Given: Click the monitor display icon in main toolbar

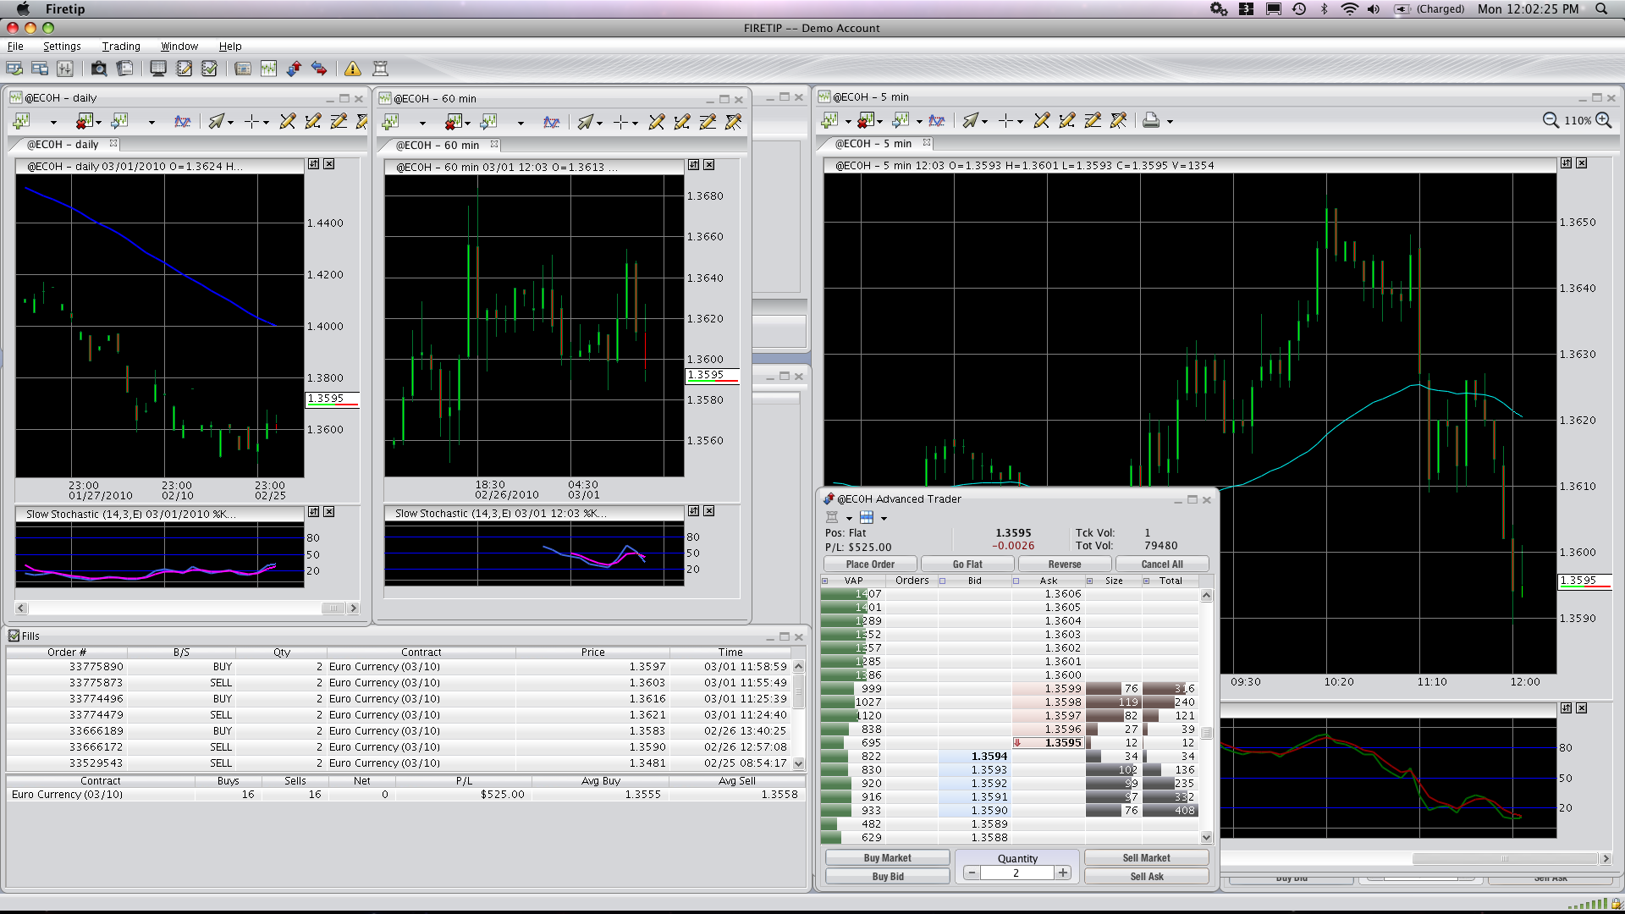Looking at the screenshot, I should coord(158,69).
